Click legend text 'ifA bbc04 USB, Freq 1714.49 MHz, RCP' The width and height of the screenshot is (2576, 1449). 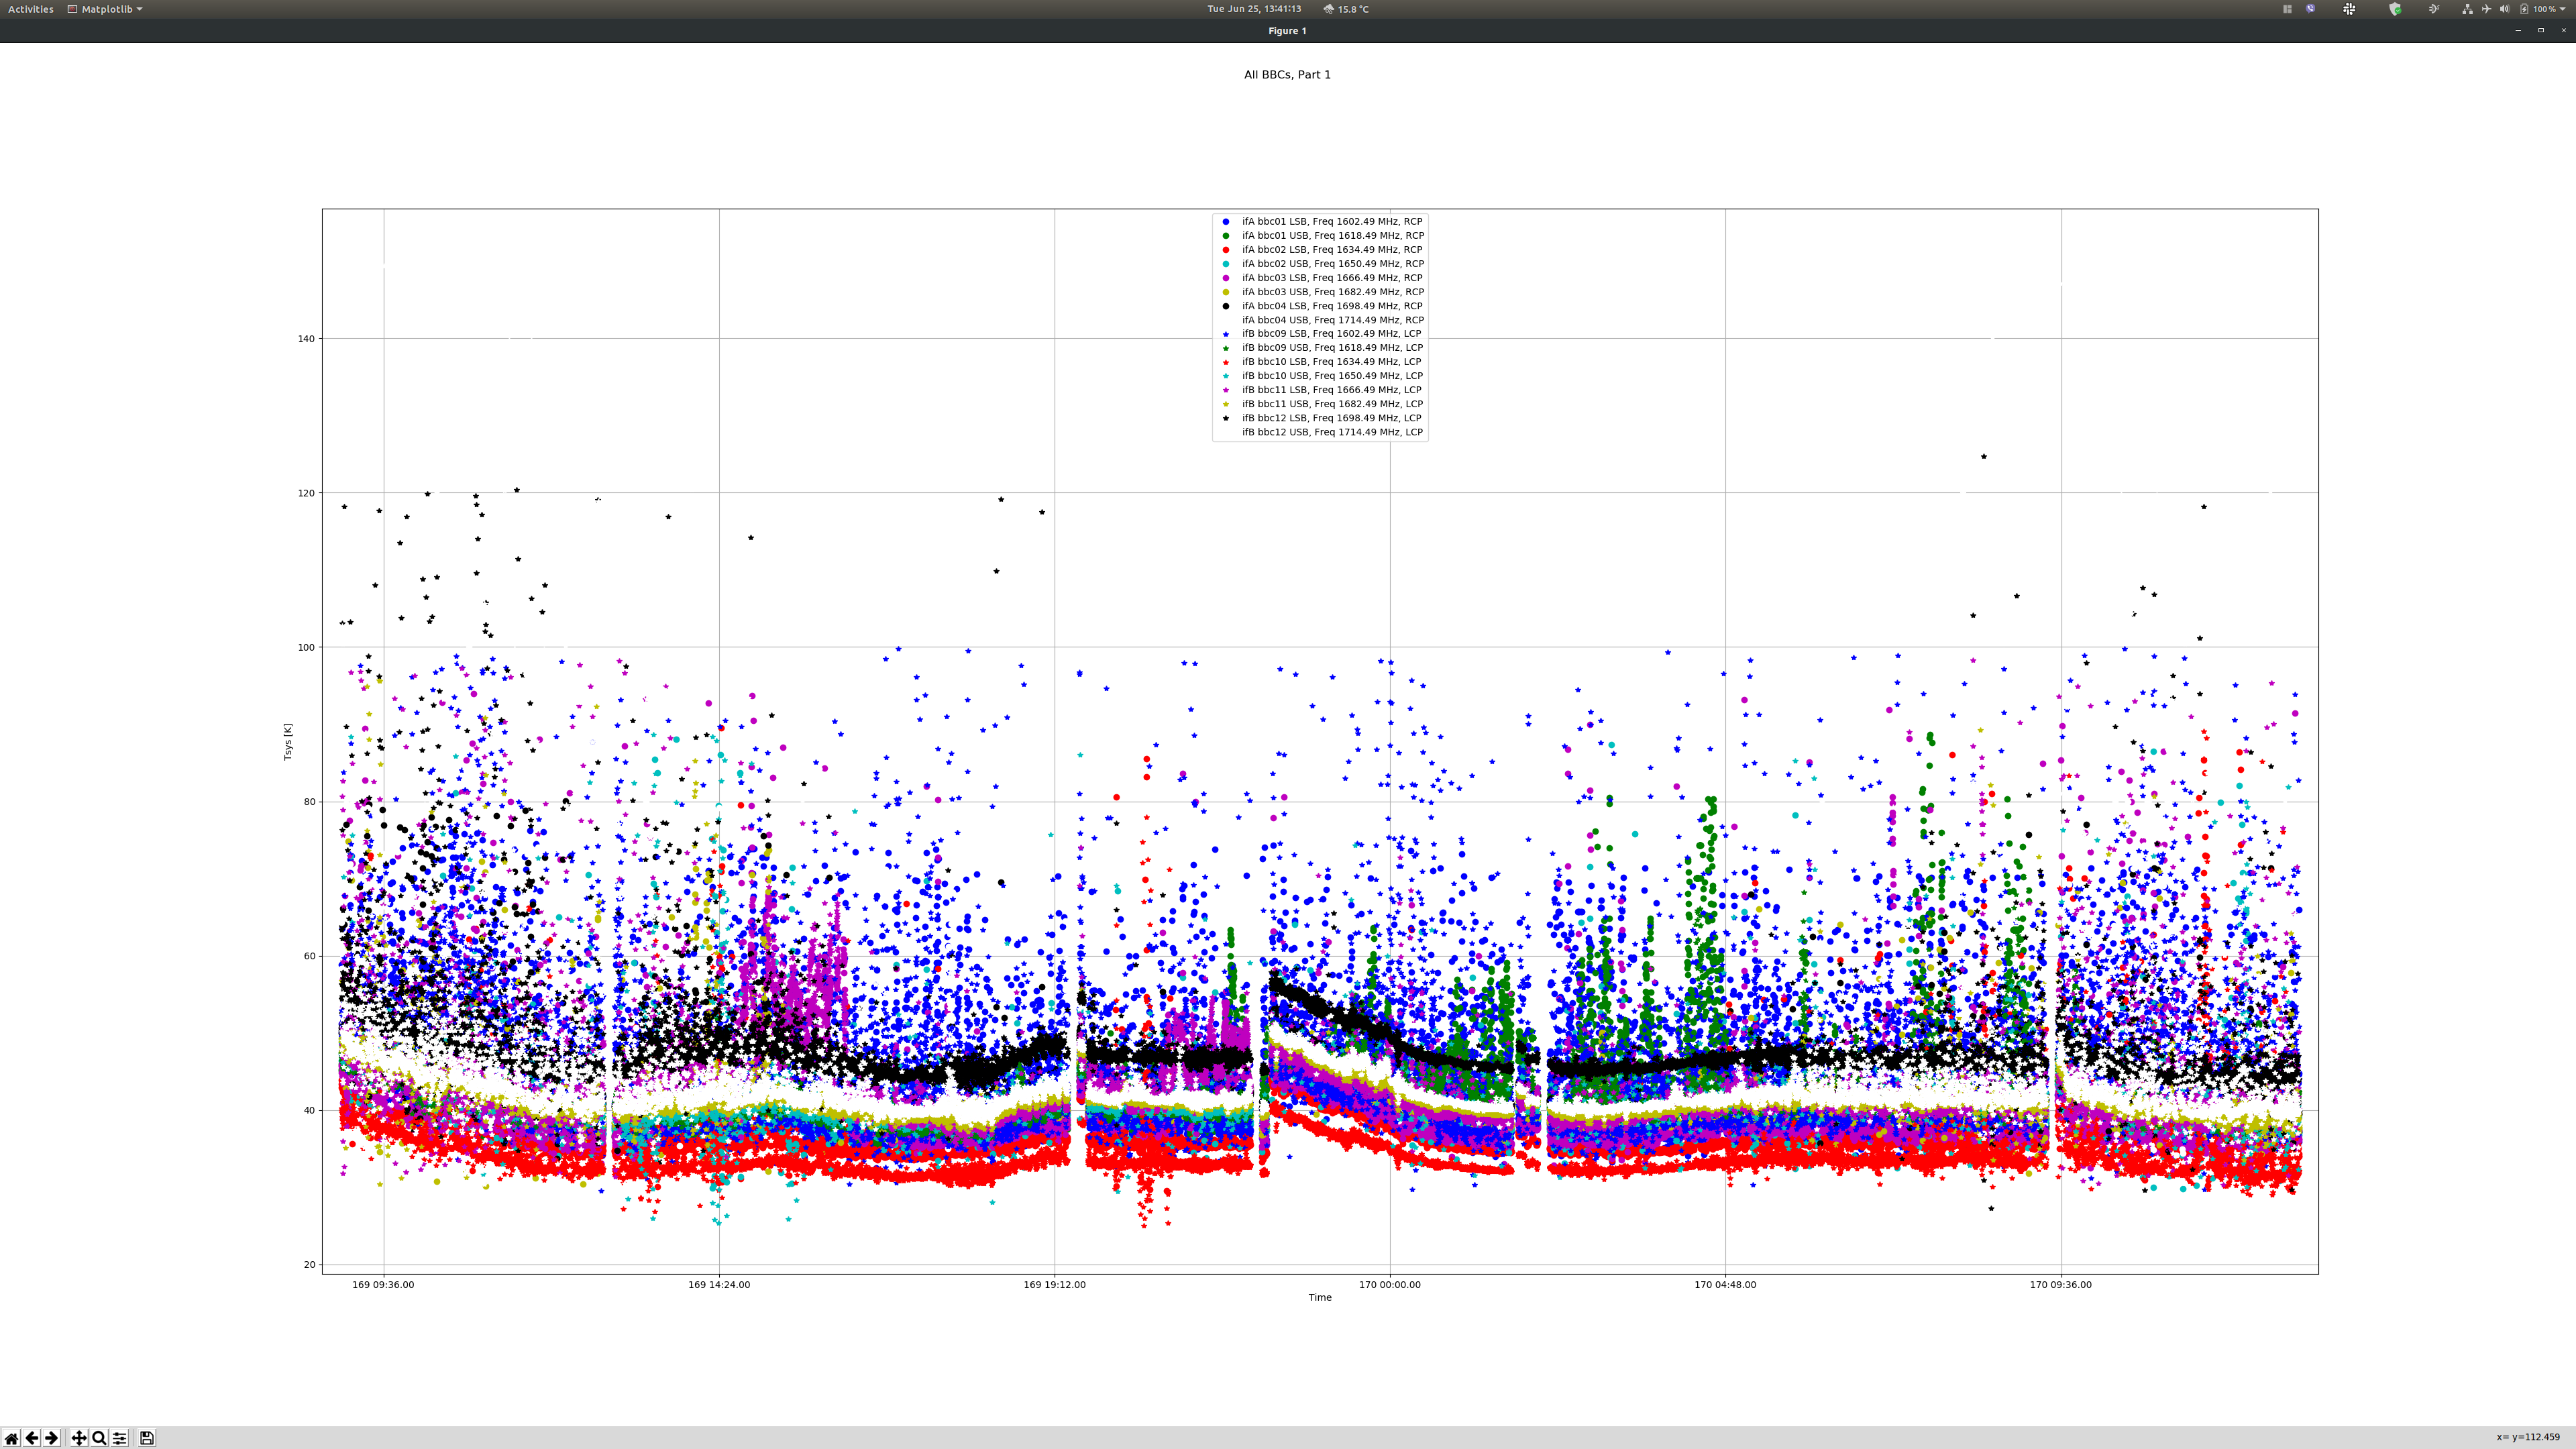click(1333, 320)
